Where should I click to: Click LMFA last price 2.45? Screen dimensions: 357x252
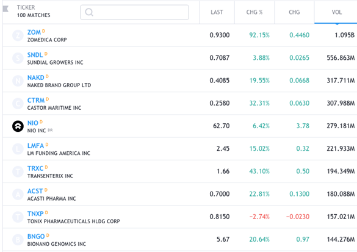(x=223, y=149)
